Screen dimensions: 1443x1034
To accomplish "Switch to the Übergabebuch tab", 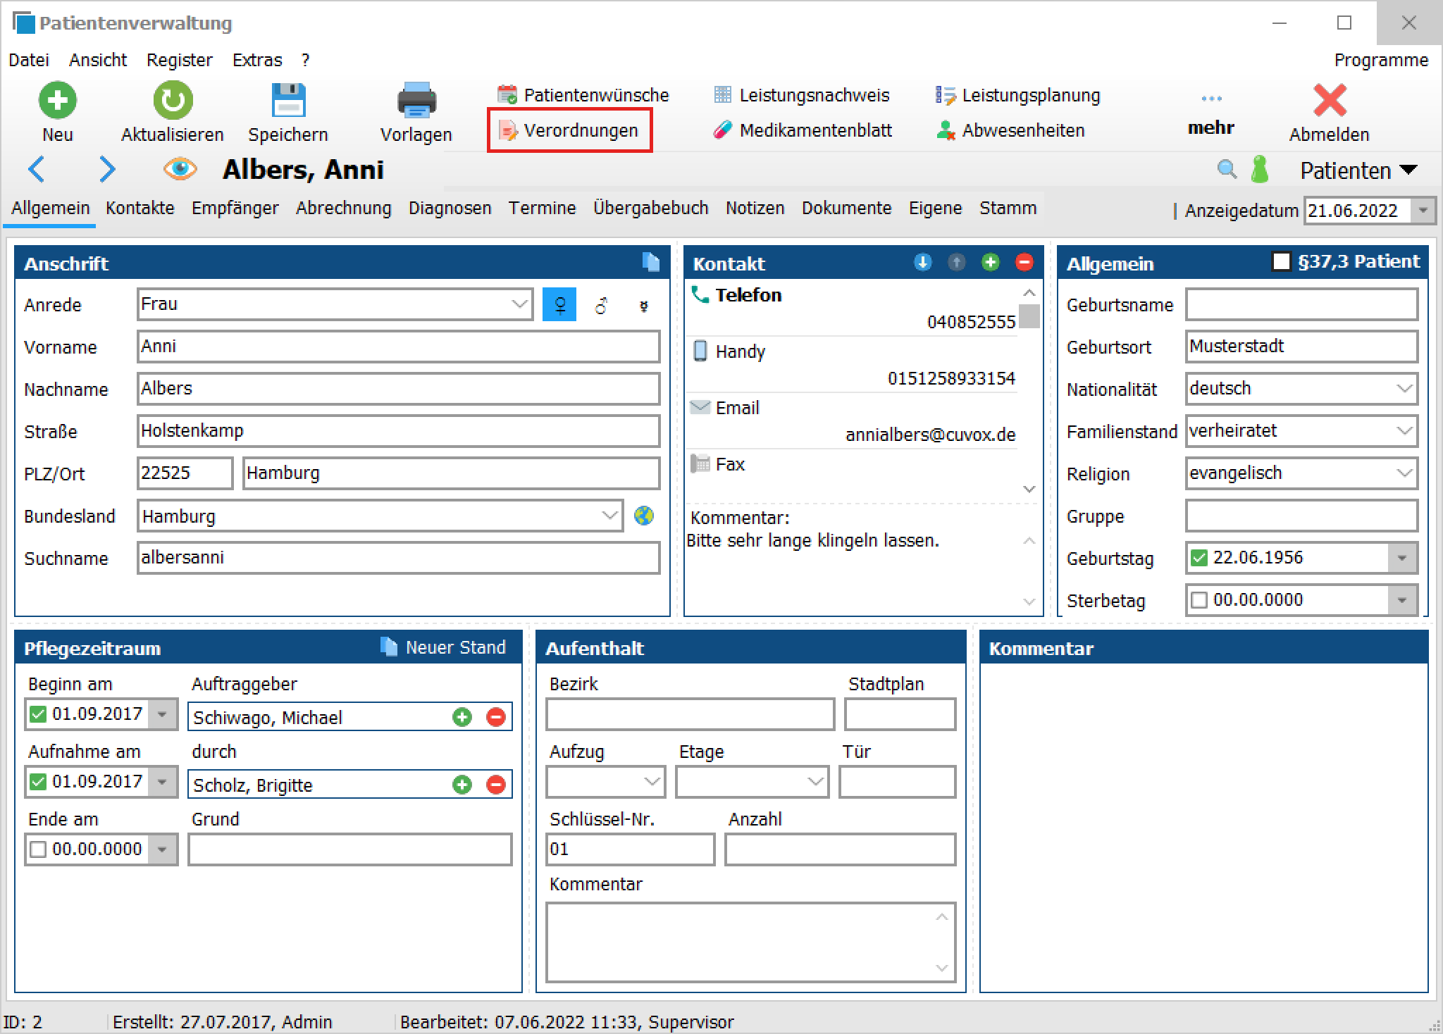I will [x=650, y=208].
